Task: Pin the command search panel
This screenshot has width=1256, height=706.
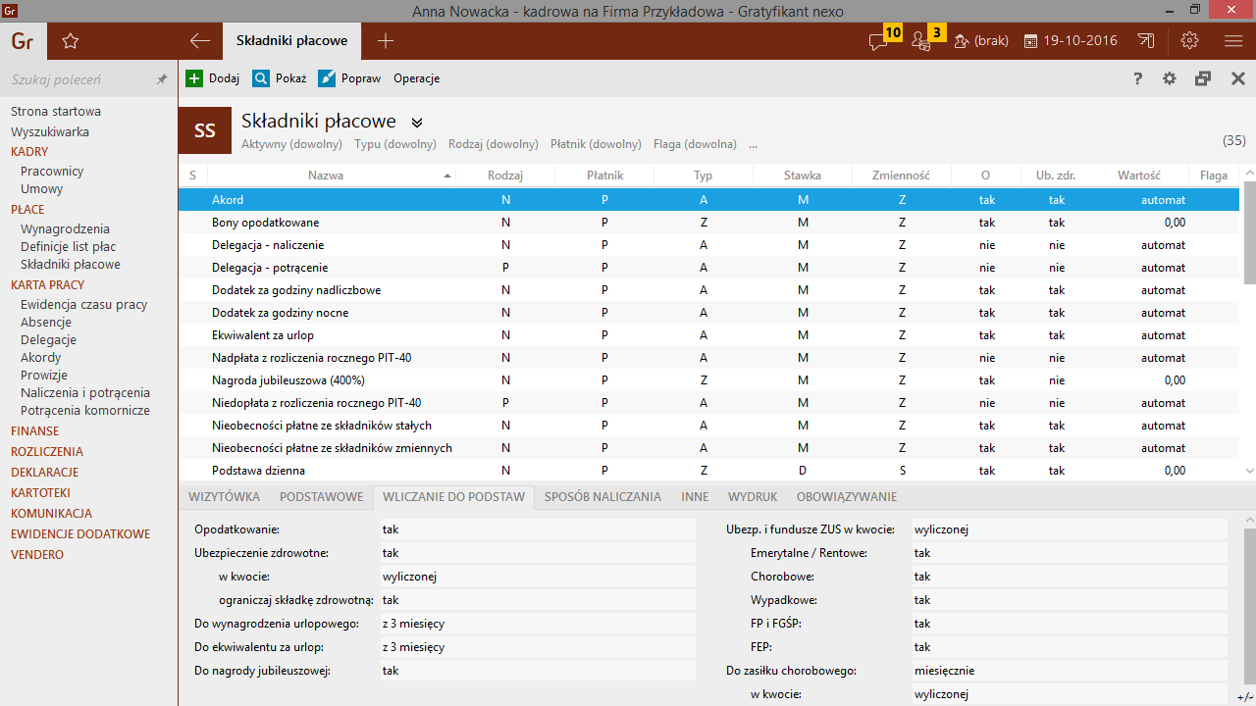Action: coord(162,79)
